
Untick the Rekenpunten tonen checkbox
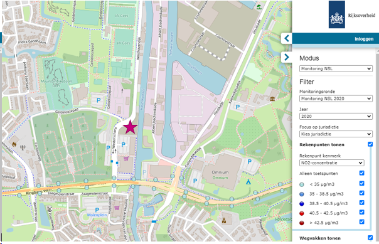(x=370, y=144)
